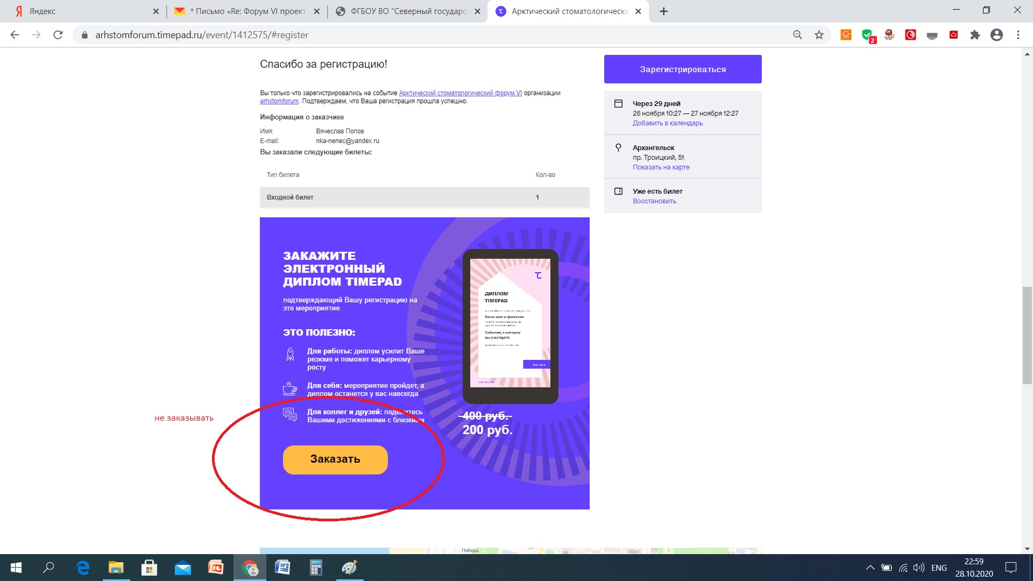Open the Mail app from taskbar
This screenshot has height=581, width=1033.
(x=182, y=568)
